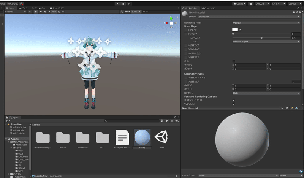The width and height of the screenshot is (304, 178).
Task: Click the green Y axis on scene gizmo
Action: [171, 19]
